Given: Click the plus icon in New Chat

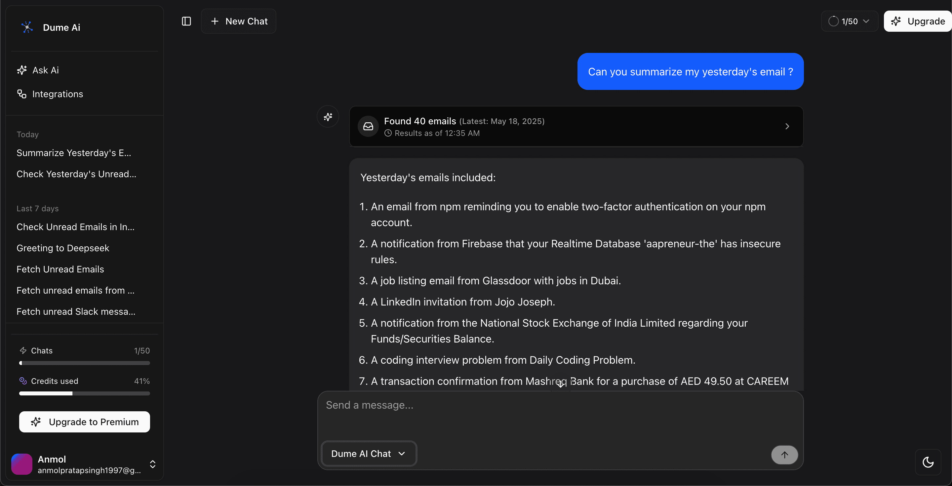Looking at the screenshot, I should [x=215, y=21].
